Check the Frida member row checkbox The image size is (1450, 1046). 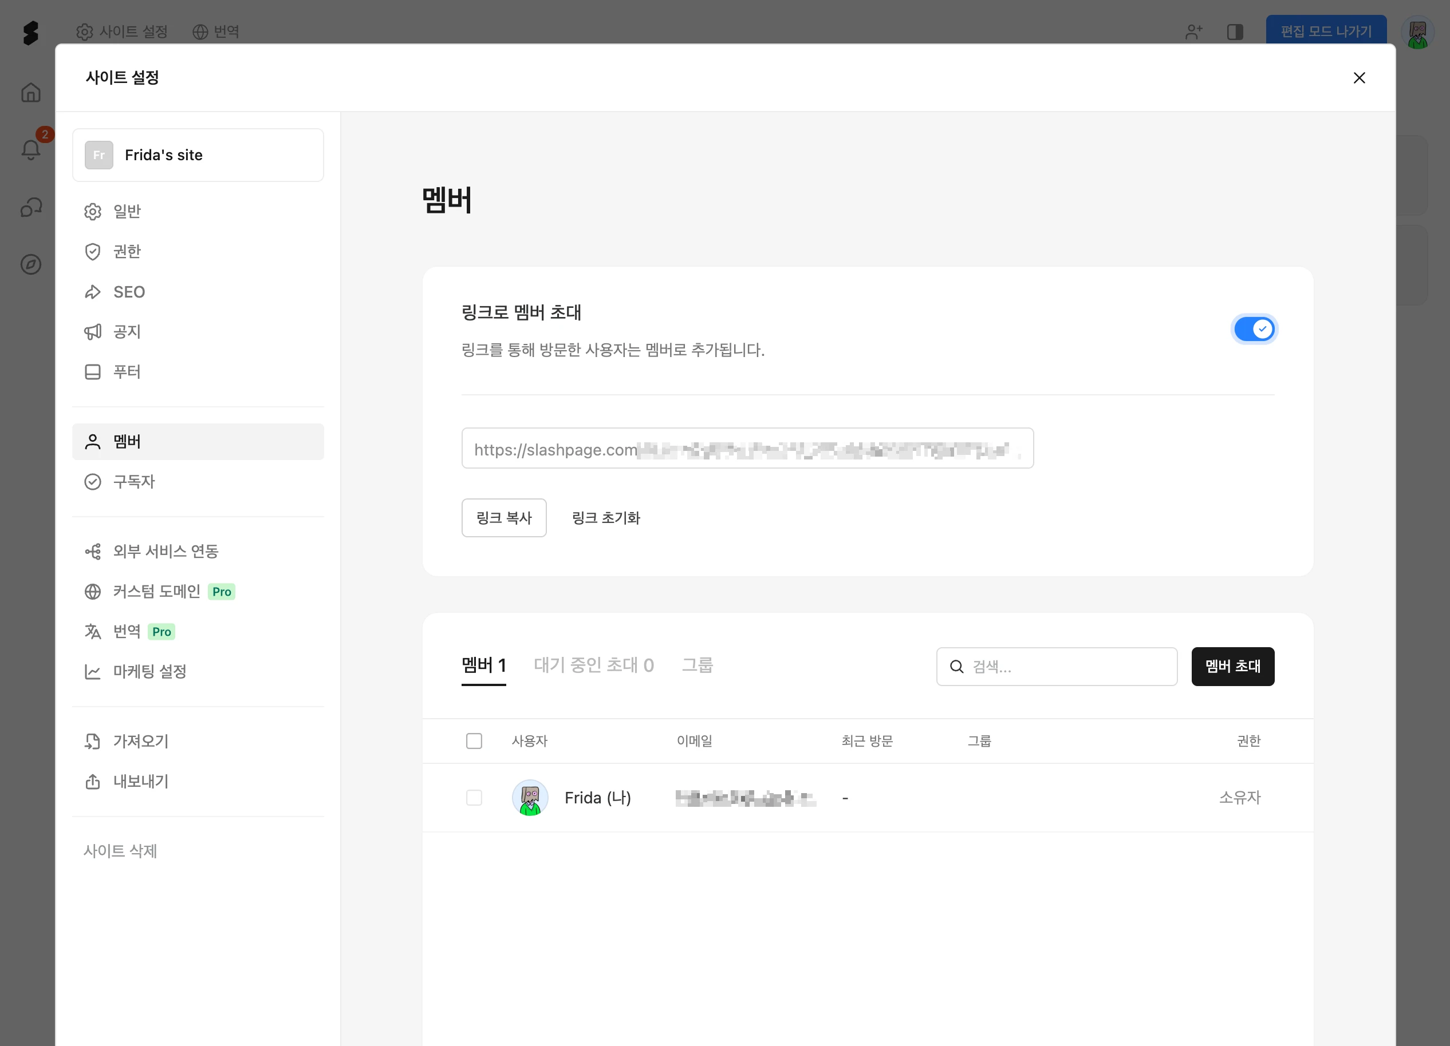coord(474,798)
